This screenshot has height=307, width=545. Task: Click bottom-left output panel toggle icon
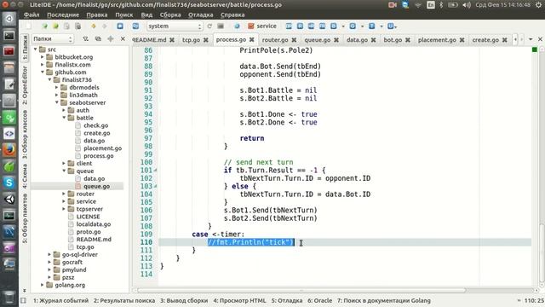(x=23, y=300)
